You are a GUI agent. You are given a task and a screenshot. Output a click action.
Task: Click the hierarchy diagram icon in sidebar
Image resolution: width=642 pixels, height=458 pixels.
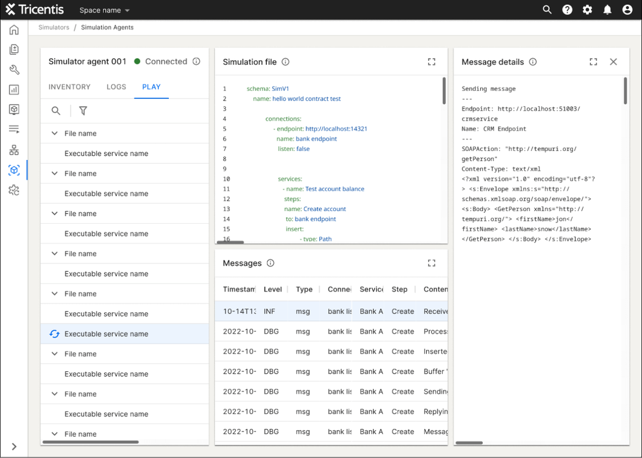pos(14,149)
